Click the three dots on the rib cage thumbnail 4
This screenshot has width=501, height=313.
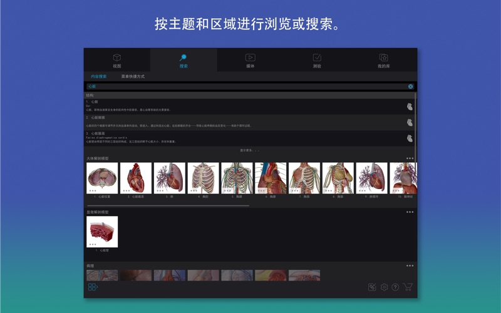194,191
